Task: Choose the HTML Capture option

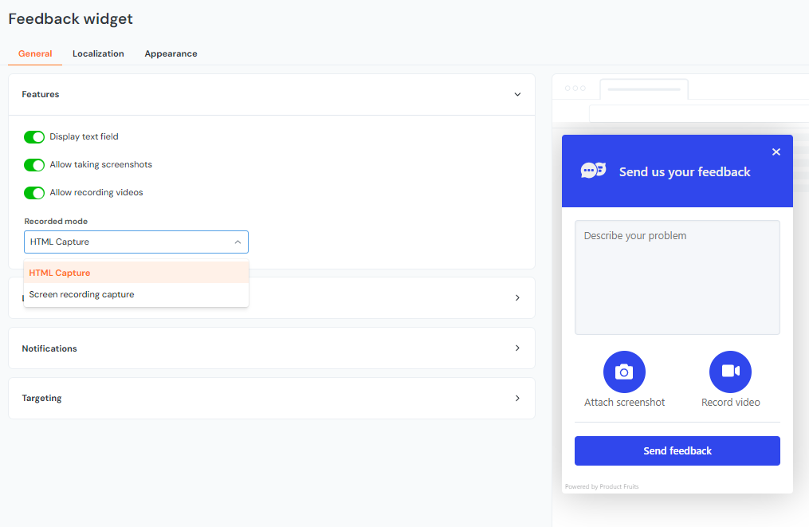Action: pyautogui.click(x=59, y=273)
